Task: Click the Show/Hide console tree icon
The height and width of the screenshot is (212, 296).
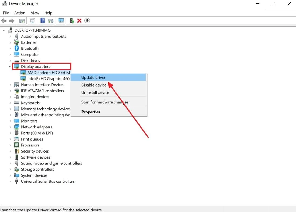Action: (x=22, y=21)
